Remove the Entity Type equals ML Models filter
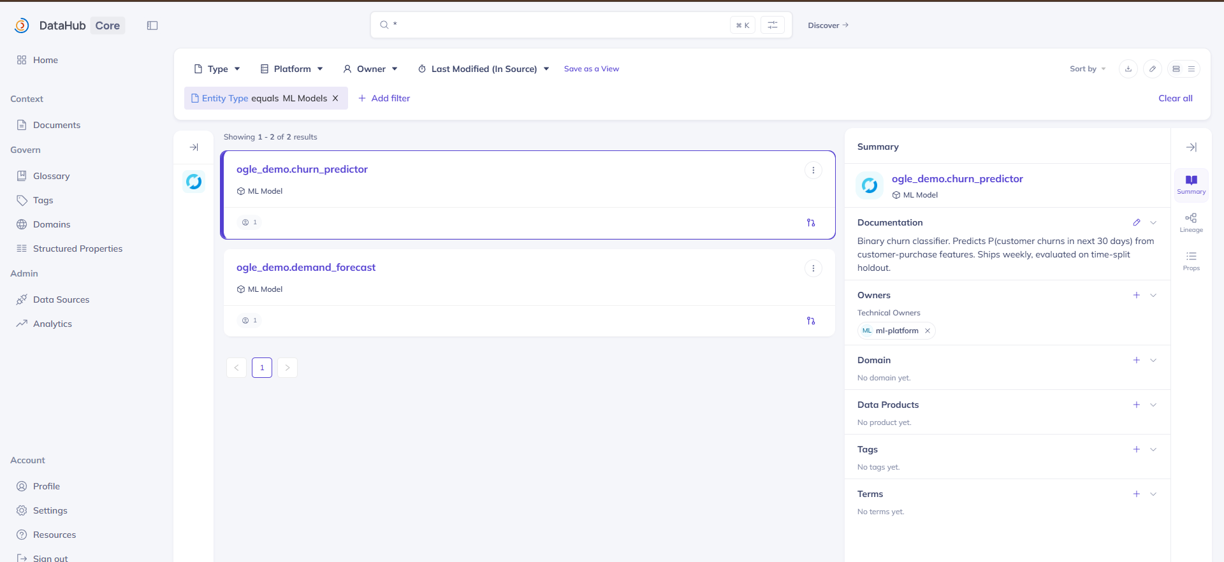Viewport: 1224px width, 562px height. tap(335, 98)
